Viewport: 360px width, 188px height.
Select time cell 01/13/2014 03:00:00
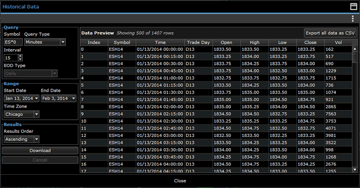(161, 135)
